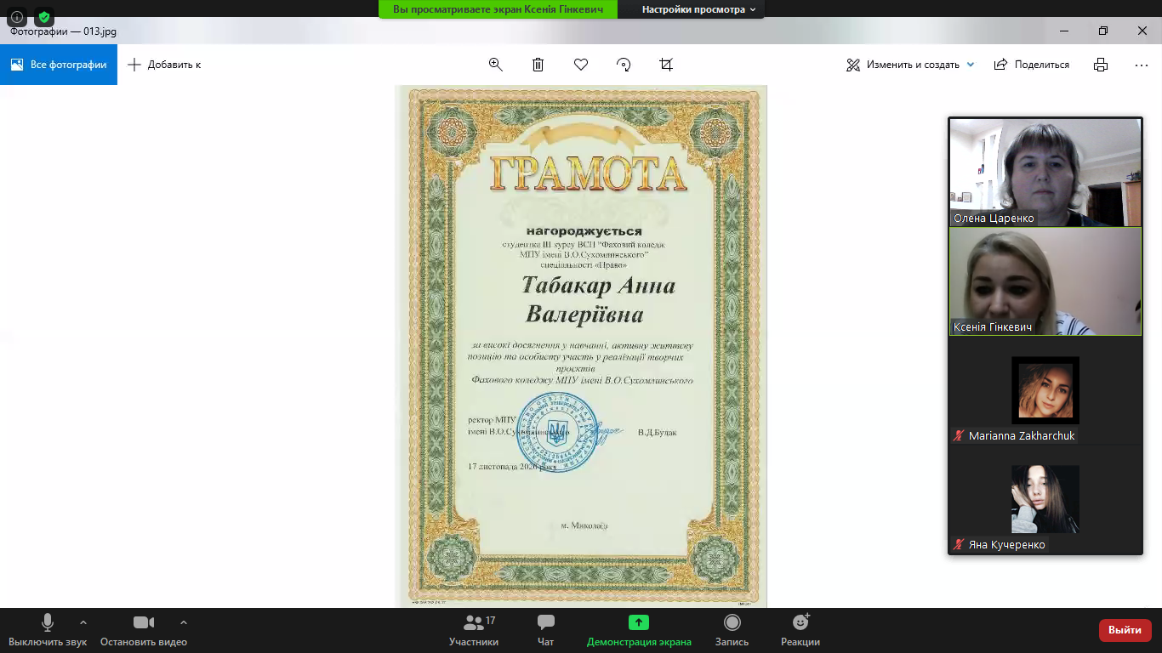The width and height of the screenshot is (1162, 653).
Task: Open Настройки просмотра dropdown
Action: pos(698,9)
